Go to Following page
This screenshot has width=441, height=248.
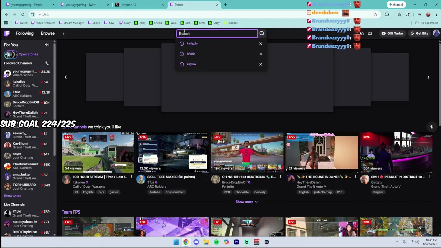[25, 33]
